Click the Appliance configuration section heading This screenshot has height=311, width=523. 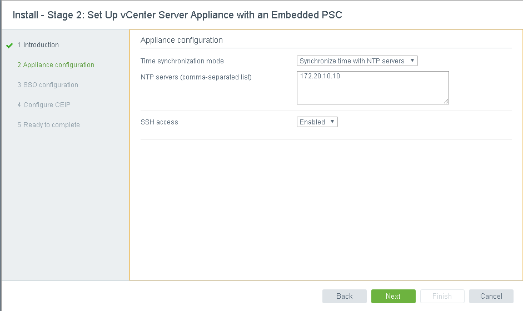click(x=182, y=40)
